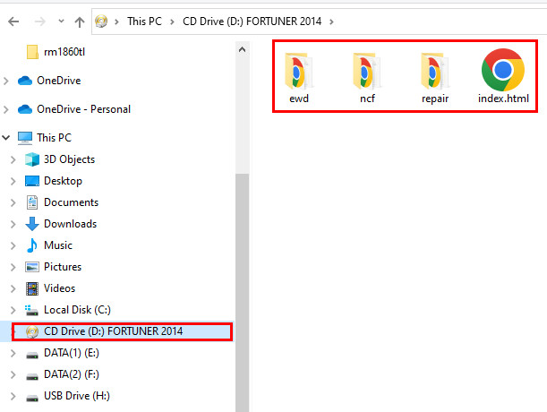Select the ewd folder
The height and width of the screenshot is (412, 547).
click(x=299, y=78)
